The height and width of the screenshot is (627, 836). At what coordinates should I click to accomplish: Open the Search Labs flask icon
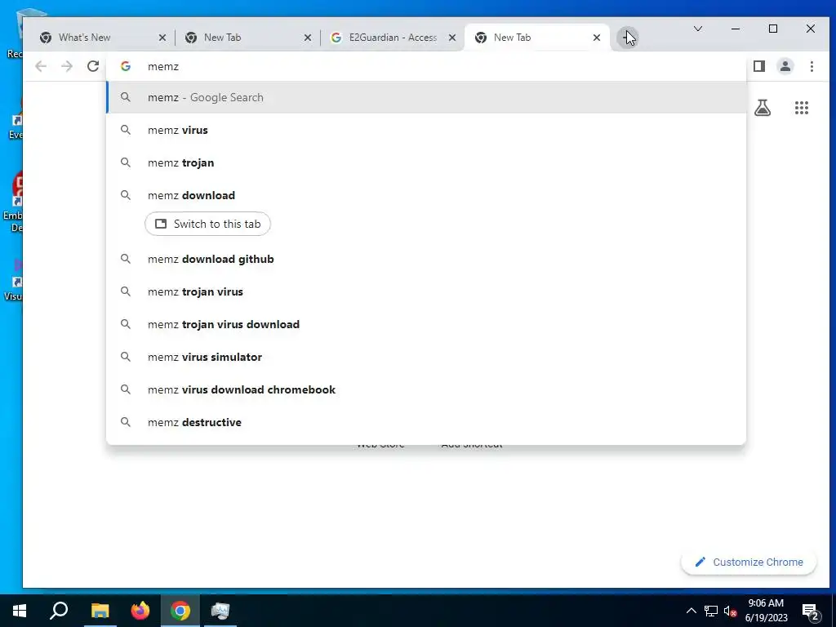point(763,108)
